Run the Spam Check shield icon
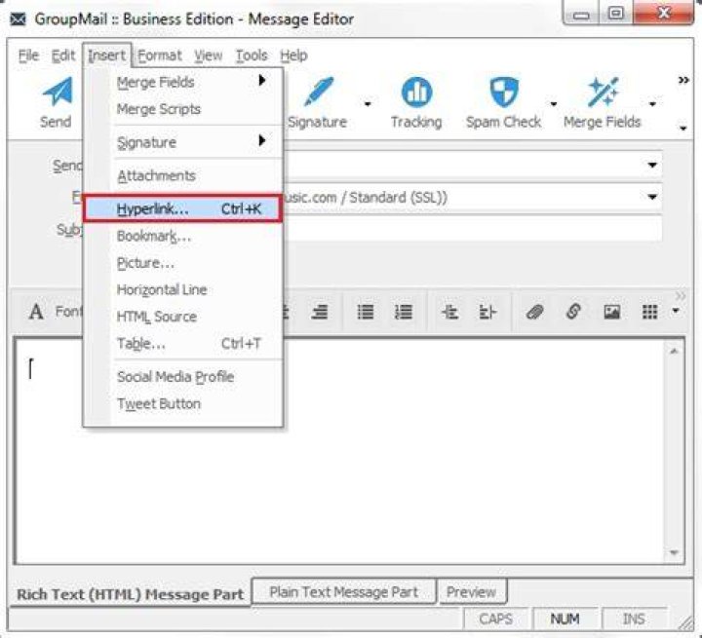 pyautogui.click(x=504, y=92)
